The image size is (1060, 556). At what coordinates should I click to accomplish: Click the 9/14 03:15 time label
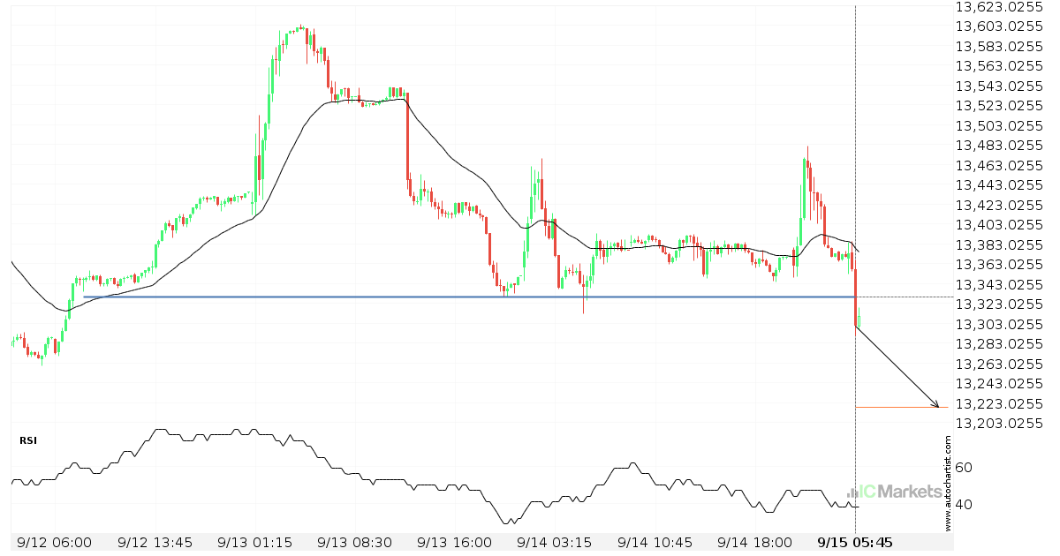[x=554, y=542]
